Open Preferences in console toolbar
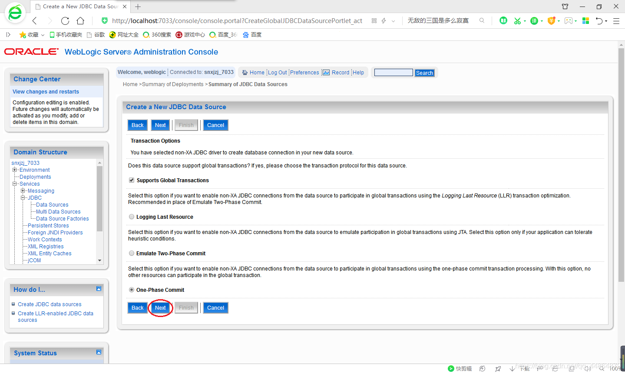Screen dimensions: 625x374 304,73
